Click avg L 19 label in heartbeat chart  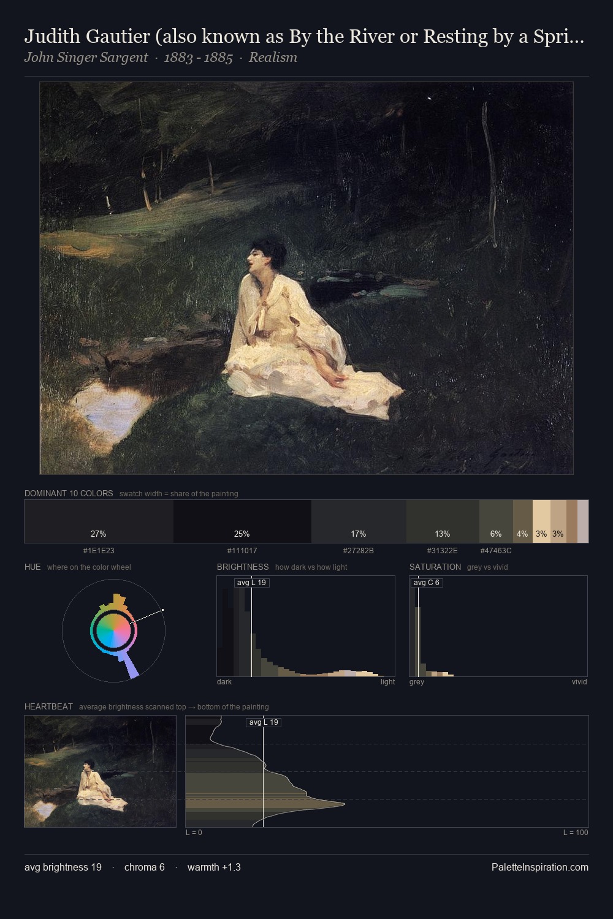coord(264,722)
